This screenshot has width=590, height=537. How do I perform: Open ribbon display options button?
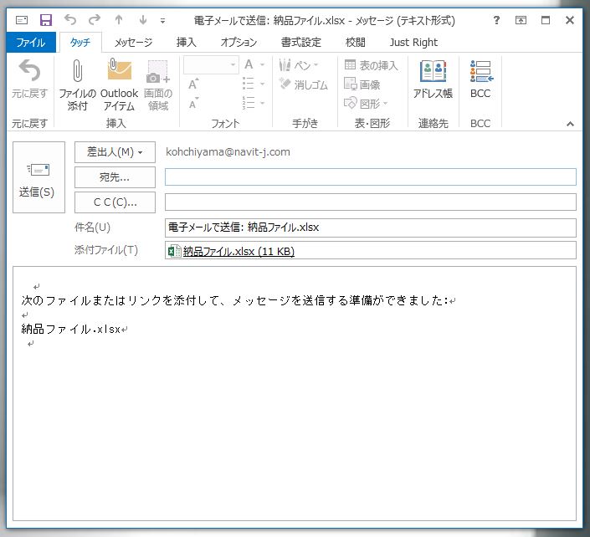pyautogui.click(x=521, y=20)
